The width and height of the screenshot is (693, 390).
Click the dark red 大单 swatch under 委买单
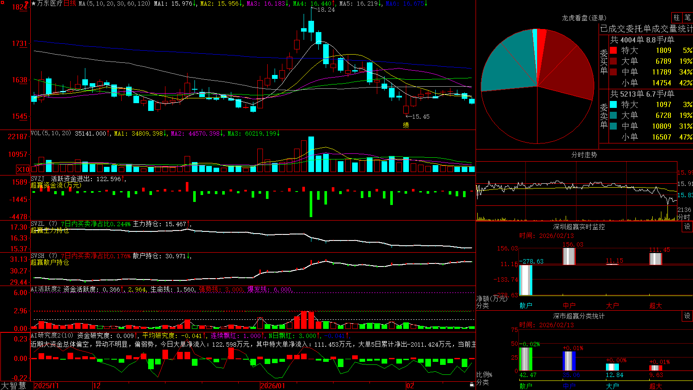point(613,61)
